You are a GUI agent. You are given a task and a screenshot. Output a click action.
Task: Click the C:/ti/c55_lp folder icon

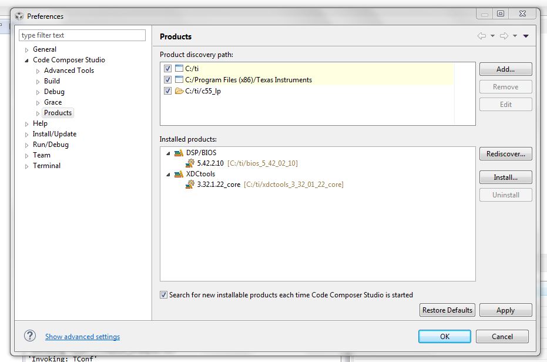click(179, 91)
